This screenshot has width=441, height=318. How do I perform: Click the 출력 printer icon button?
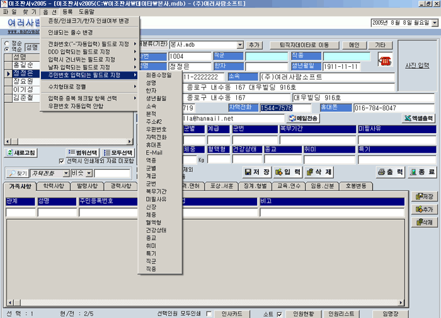(389, 172)
